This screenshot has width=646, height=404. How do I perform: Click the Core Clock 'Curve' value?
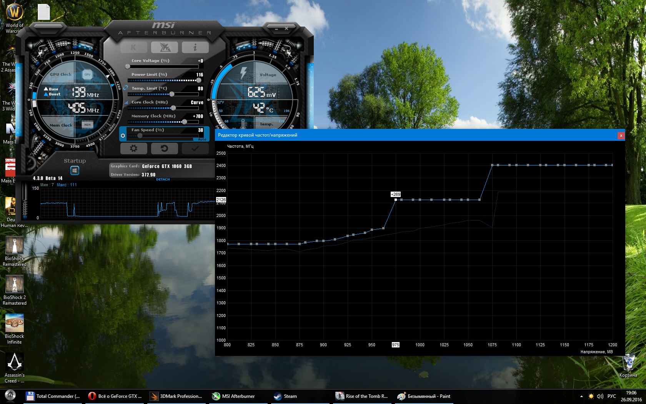pyautogui.click(x=197, y=102)
